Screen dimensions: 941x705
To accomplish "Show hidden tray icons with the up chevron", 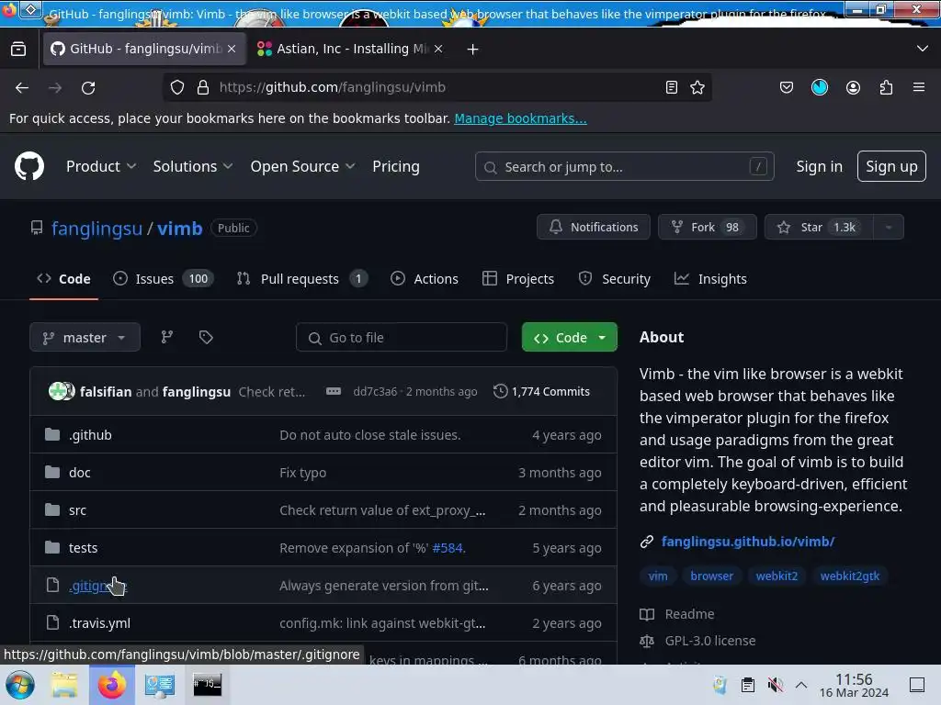I will [801, 685].
